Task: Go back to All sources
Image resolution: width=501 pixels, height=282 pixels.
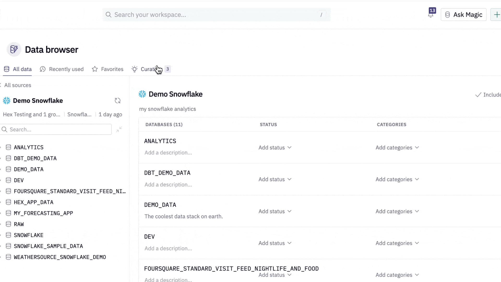Action: [x=16, y=85]
